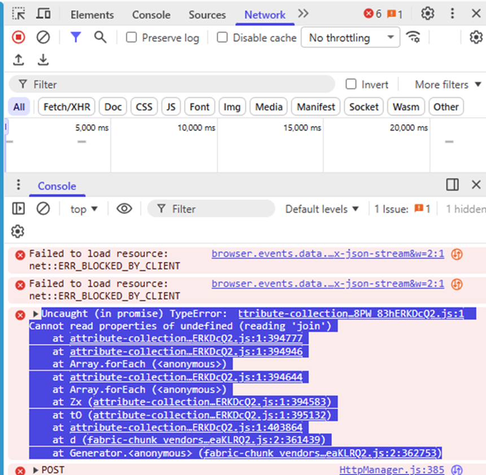486x475 pixels.
Task: Expand the POST error entry
Action: [x=36, y=470]
